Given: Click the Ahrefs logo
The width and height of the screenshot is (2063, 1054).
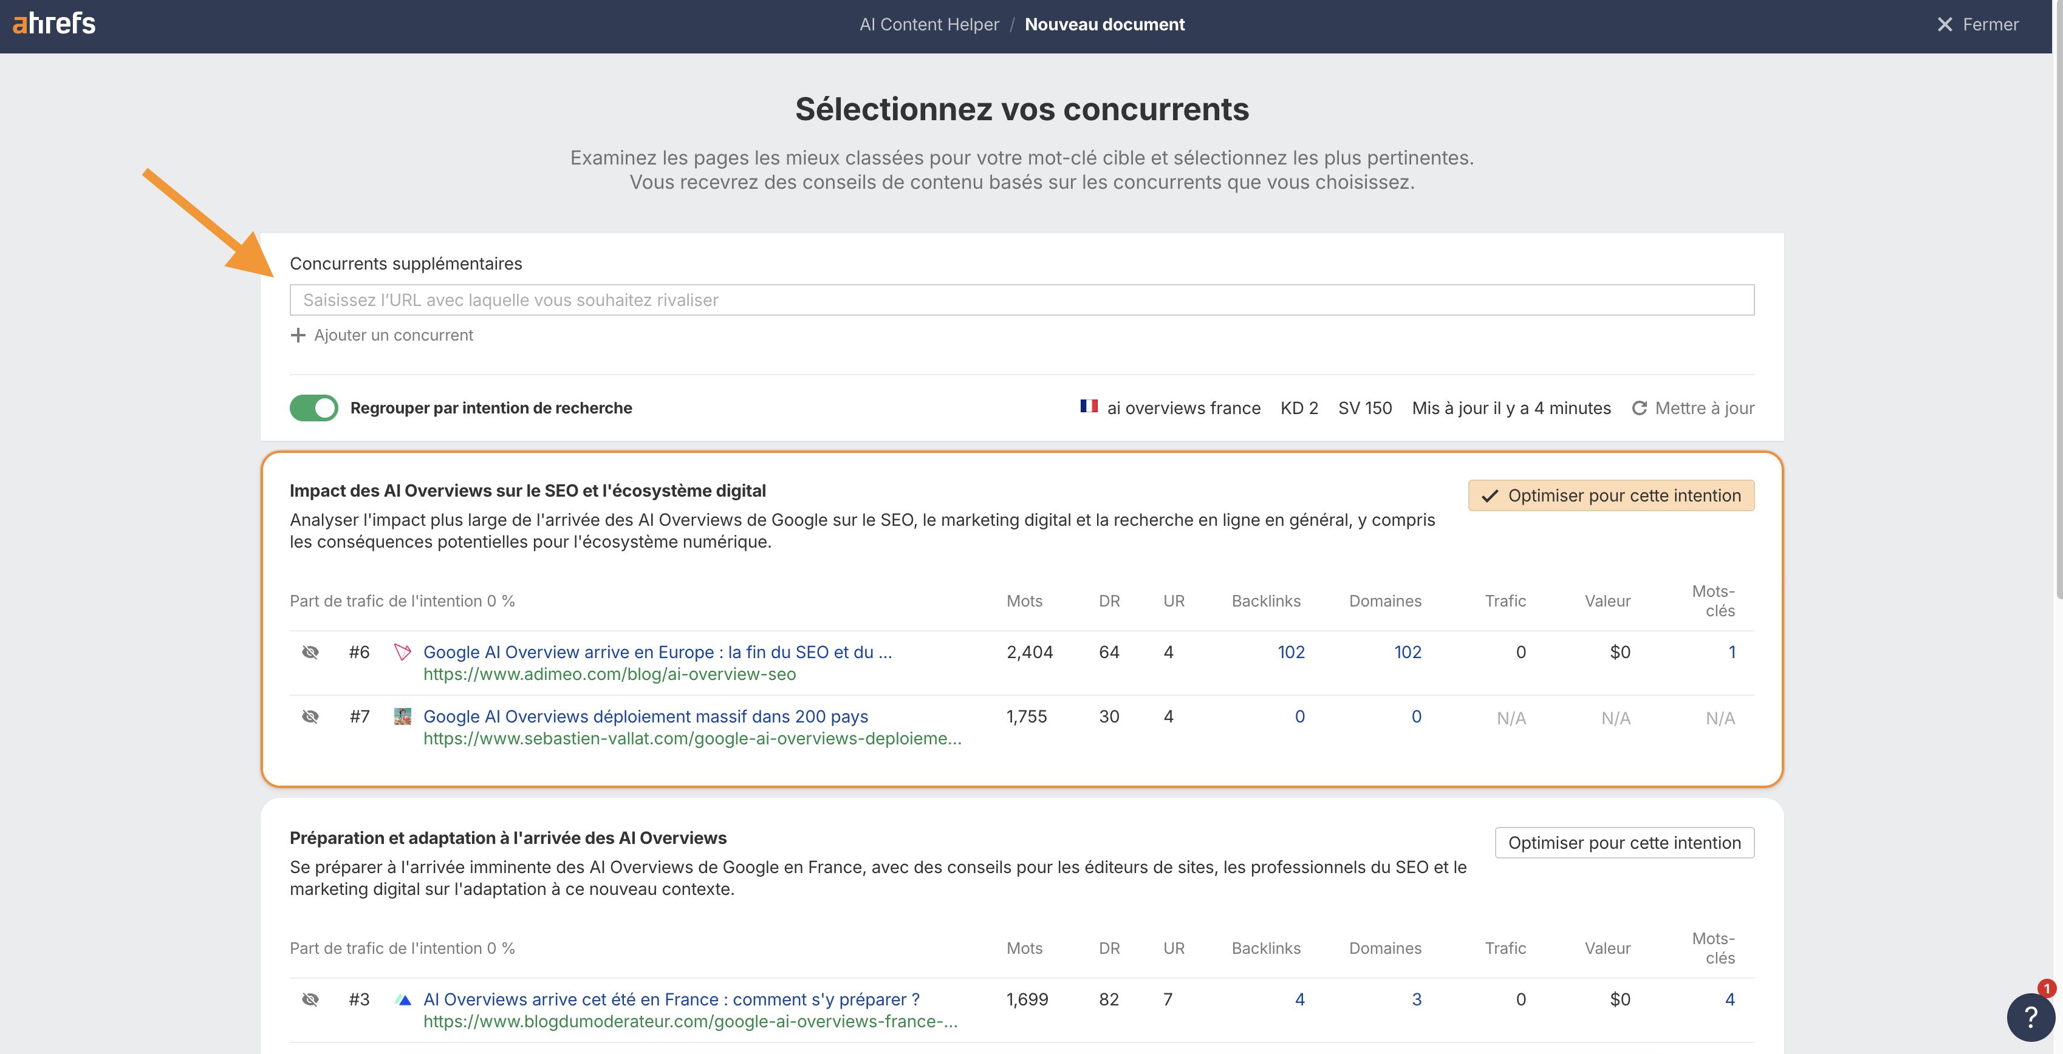Looking at the screenshot, I should pyautogui.click(x=53, y=23).
